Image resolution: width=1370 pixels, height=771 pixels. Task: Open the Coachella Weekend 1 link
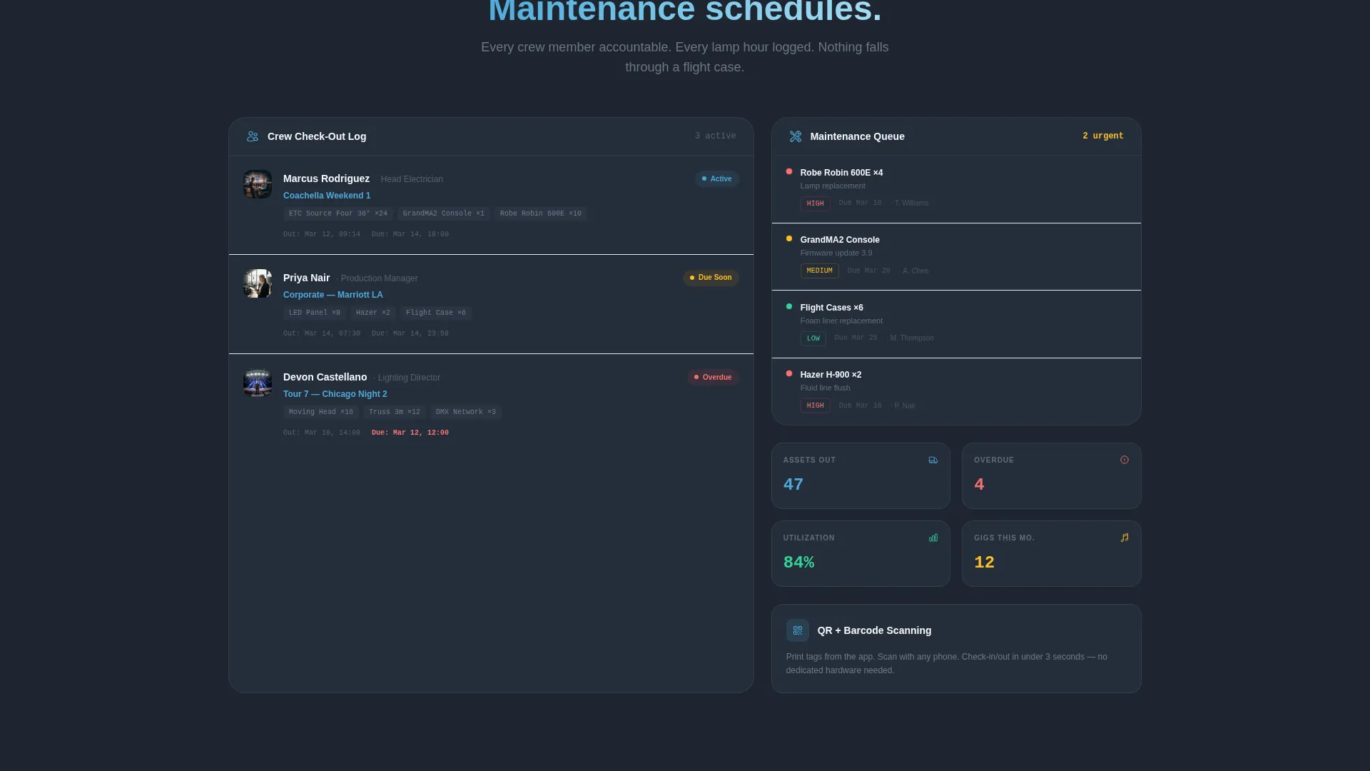327,196
